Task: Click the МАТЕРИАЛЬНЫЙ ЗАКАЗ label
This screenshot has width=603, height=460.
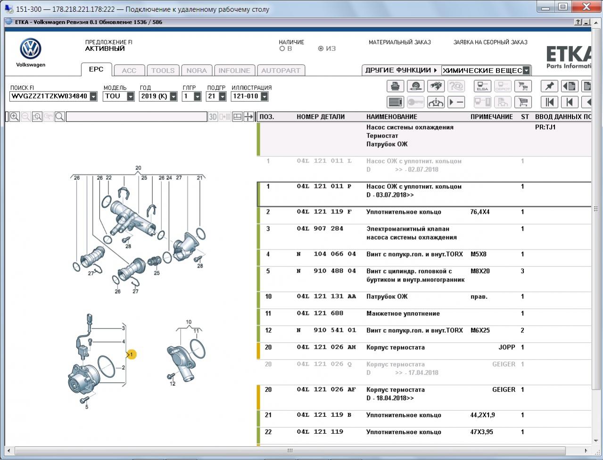Action: (400, 42)
